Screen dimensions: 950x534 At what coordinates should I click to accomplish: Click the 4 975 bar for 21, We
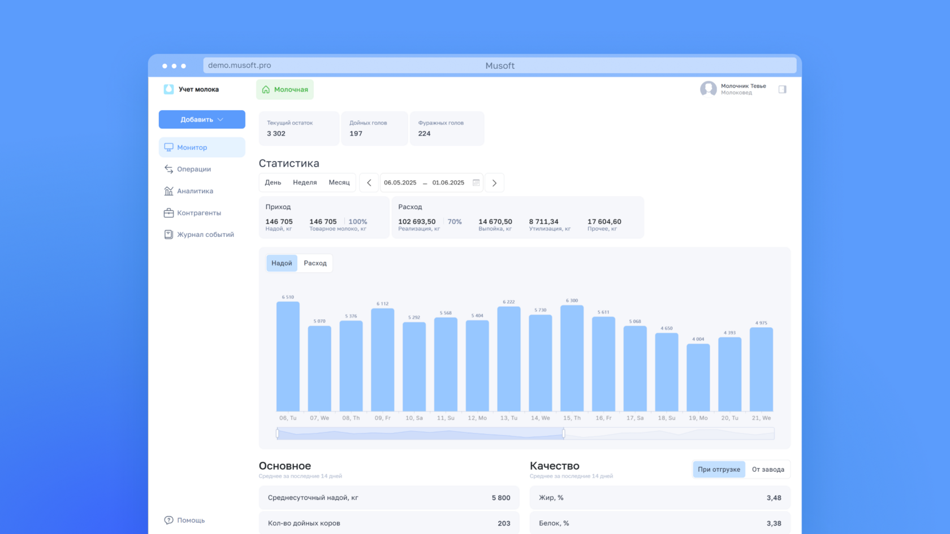[761, 370]
